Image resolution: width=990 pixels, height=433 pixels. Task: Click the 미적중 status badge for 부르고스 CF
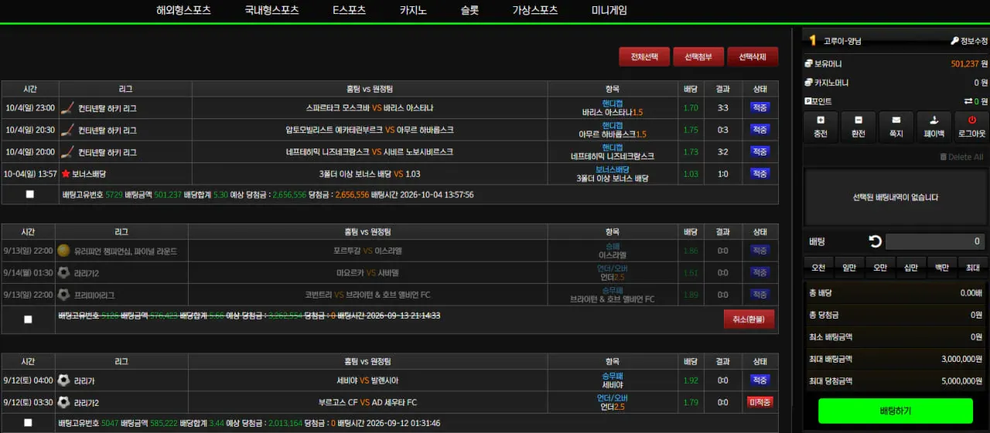pyautogui.click(x=760, y=402)
